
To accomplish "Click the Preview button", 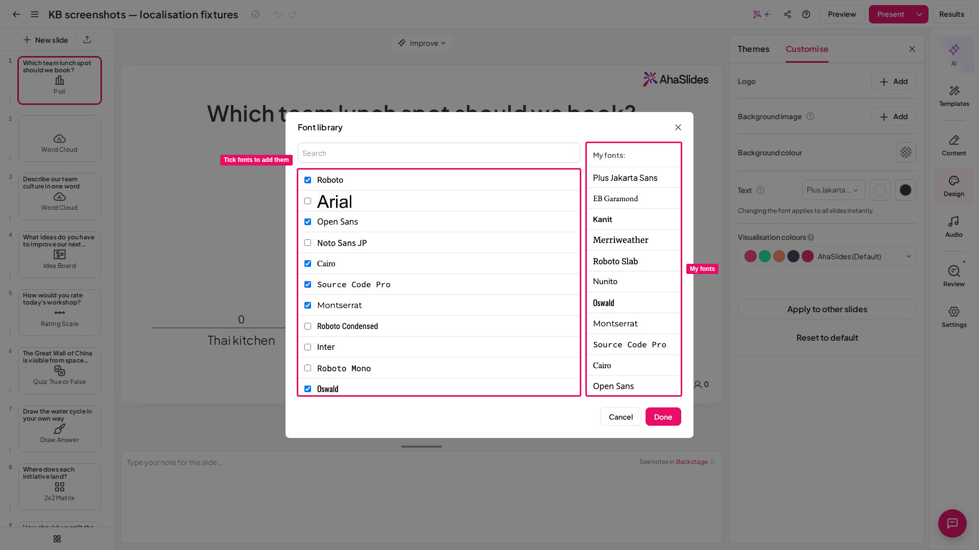I will coord(841,14).
